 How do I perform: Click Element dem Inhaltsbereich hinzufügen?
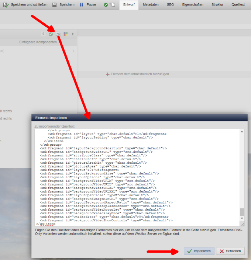(x=137, y=74)
